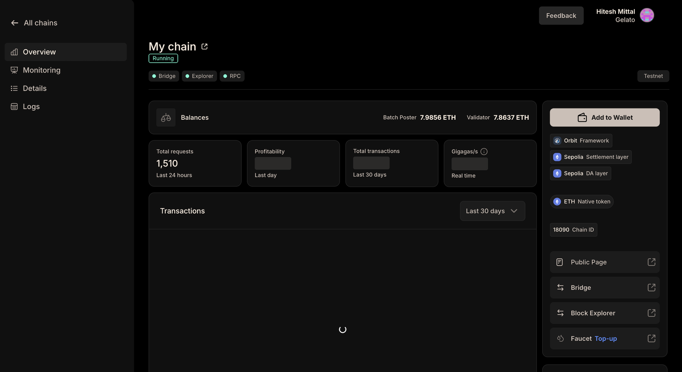Click Add to Wallet
Image resolution: width=682 pixels, height=372 pixels.
605,117
